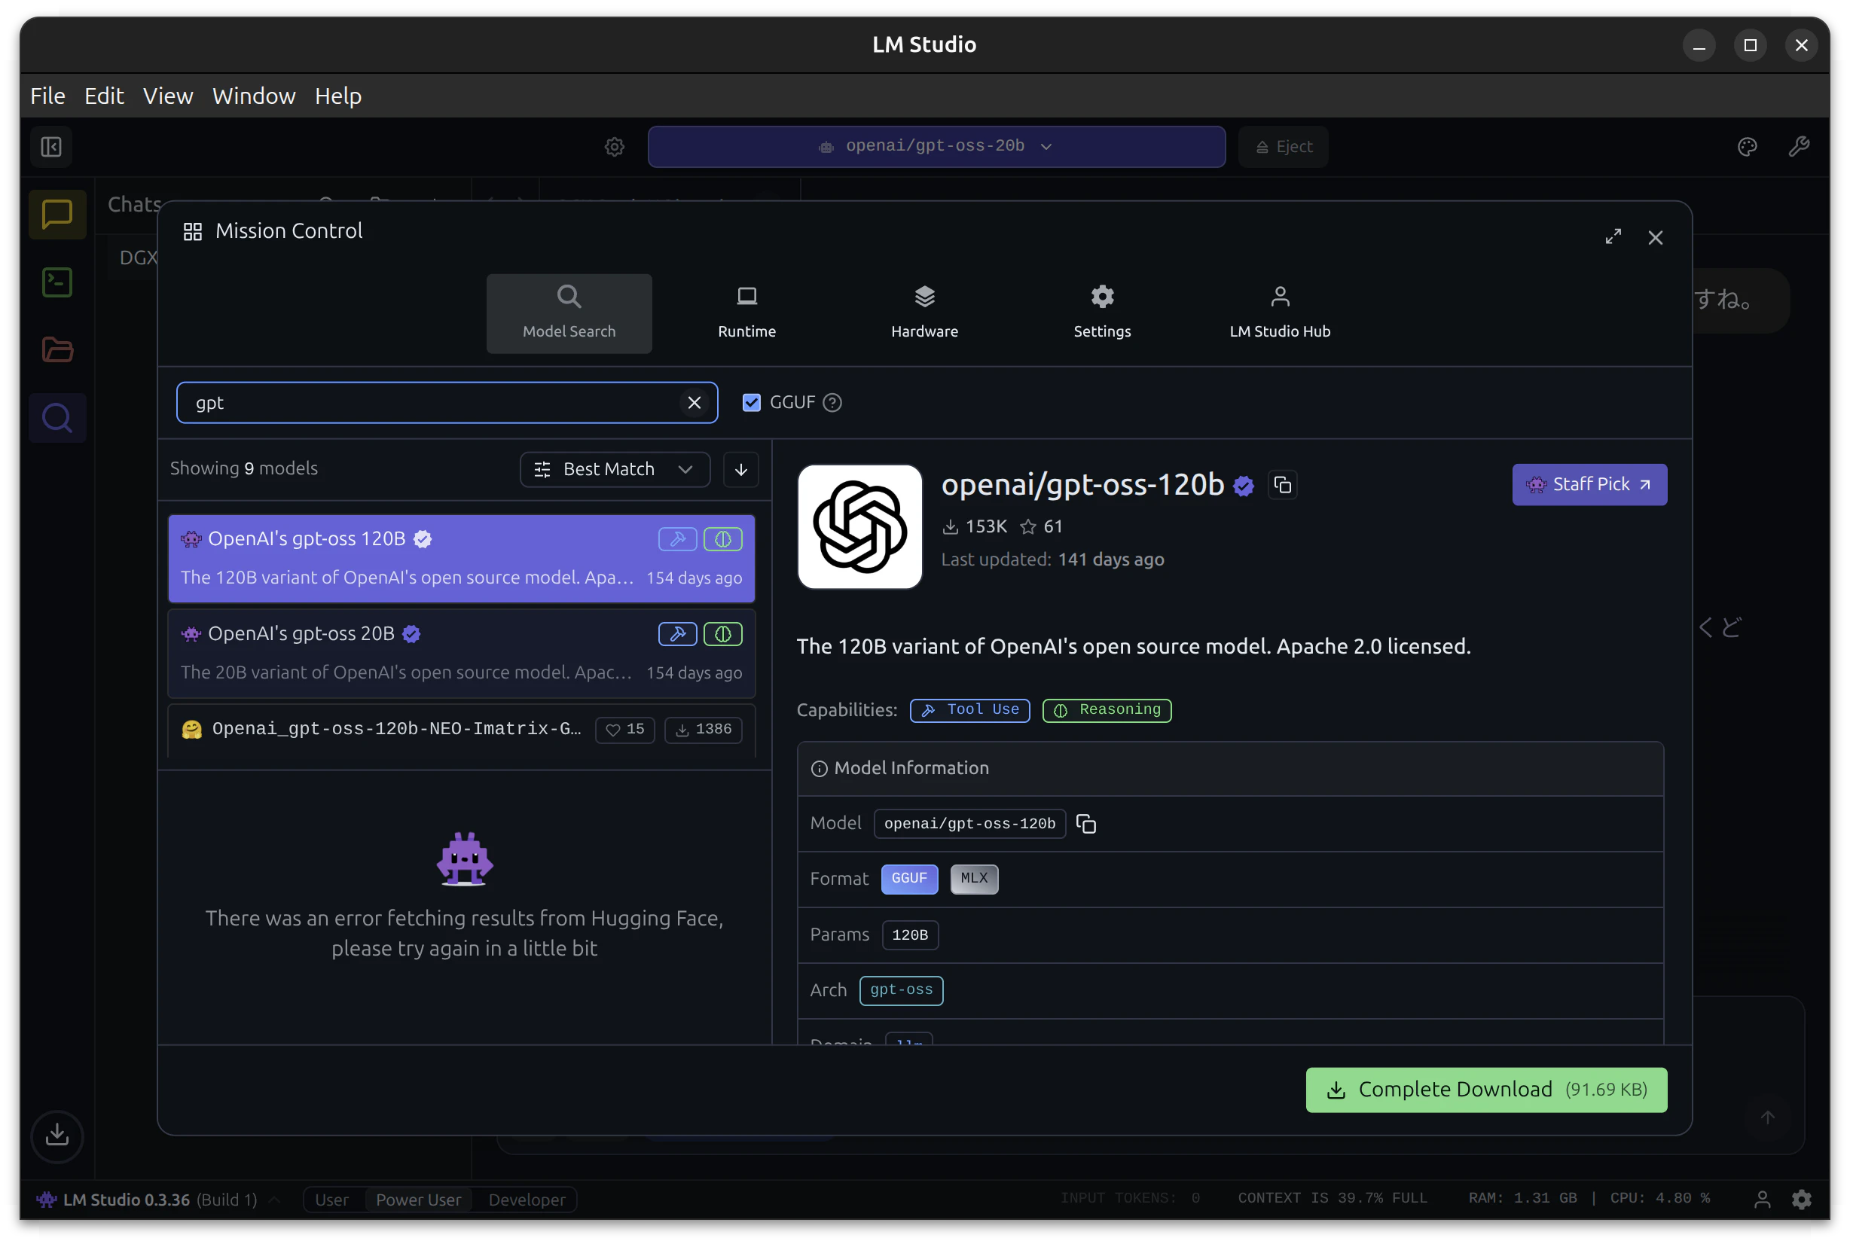Click the RAM: 1.31 GB readout
This screenshot has height=1244, width=1850.
coord(1522,1198)
